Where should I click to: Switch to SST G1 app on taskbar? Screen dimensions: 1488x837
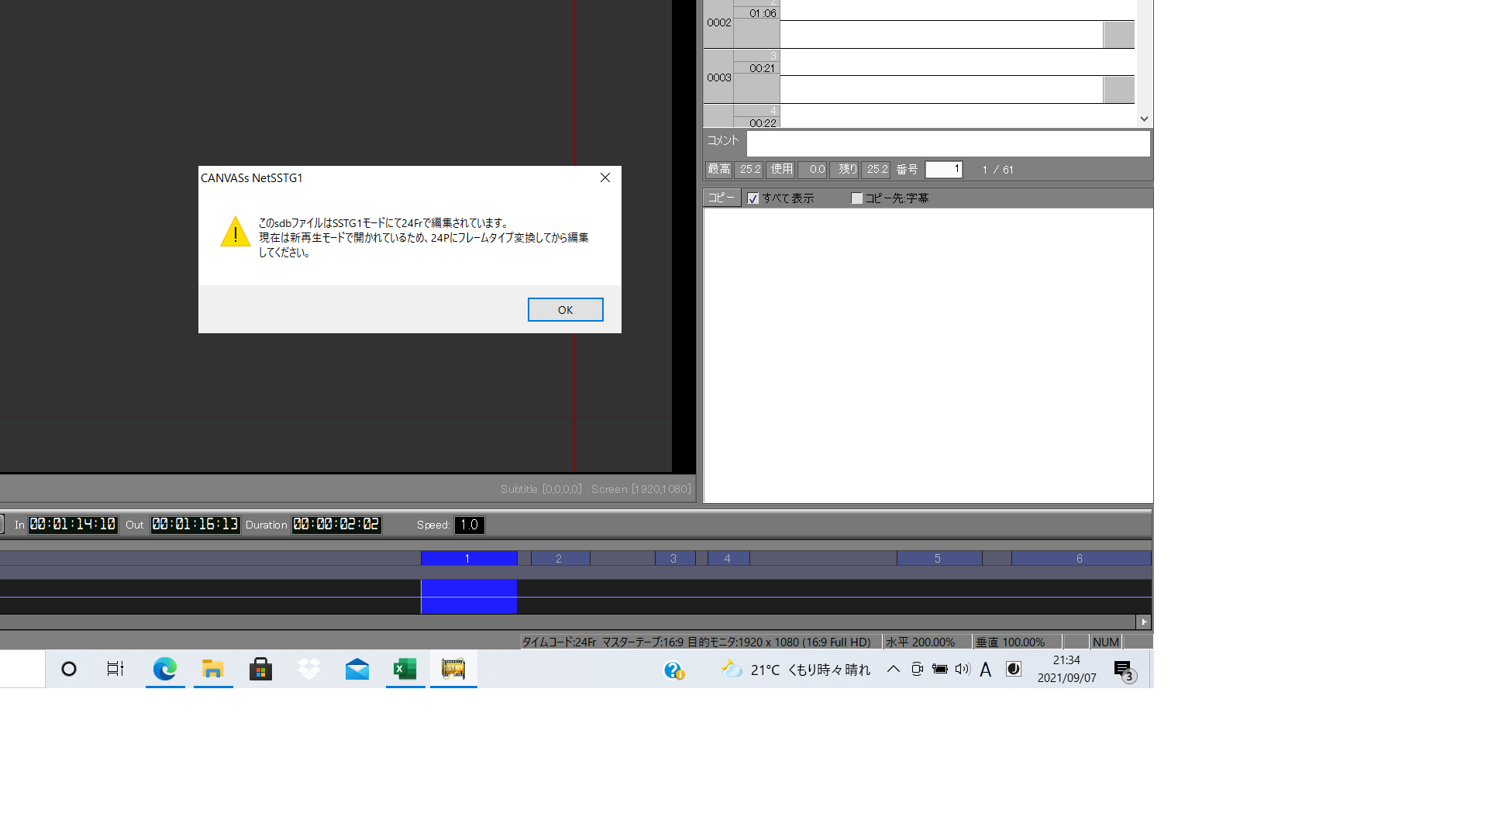453,670
